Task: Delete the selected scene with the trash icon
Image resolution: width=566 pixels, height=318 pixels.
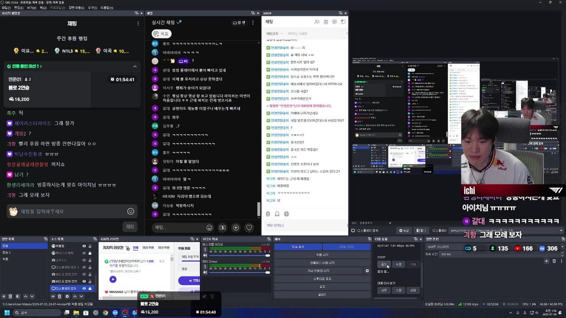Action: [x=11, y=296]
